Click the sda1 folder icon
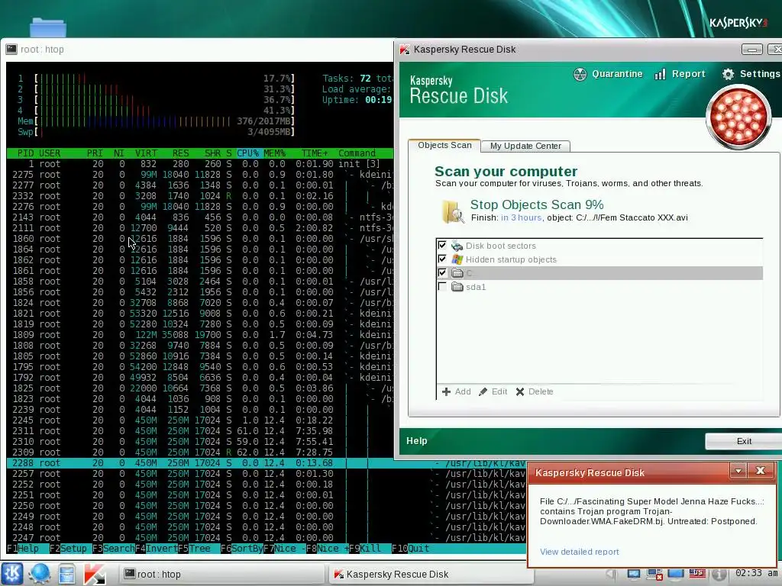This screenshot has width=782, height=586. pos(457,287)
